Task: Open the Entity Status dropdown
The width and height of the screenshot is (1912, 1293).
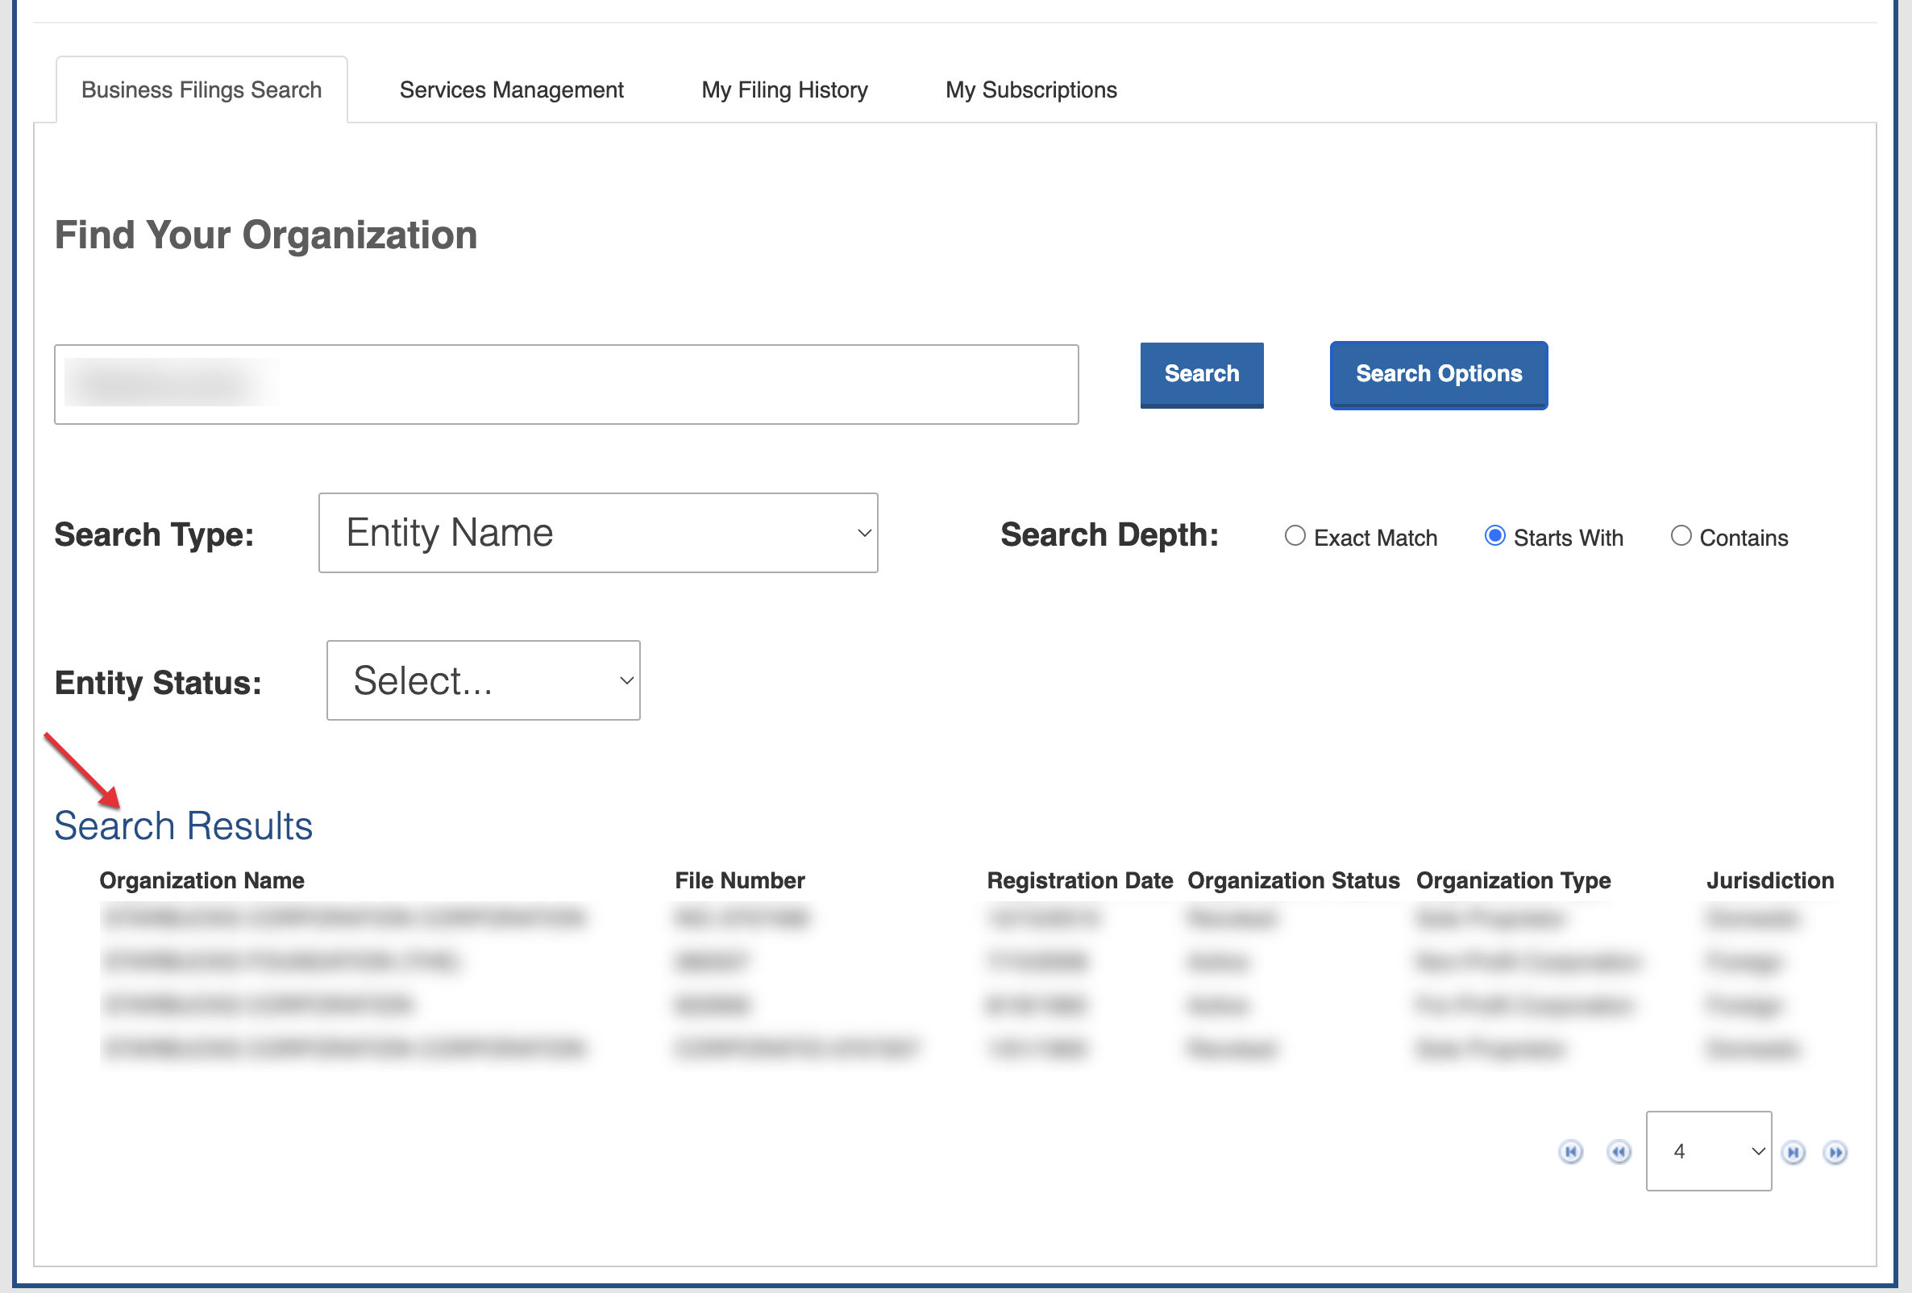Action: pos(483,680)
